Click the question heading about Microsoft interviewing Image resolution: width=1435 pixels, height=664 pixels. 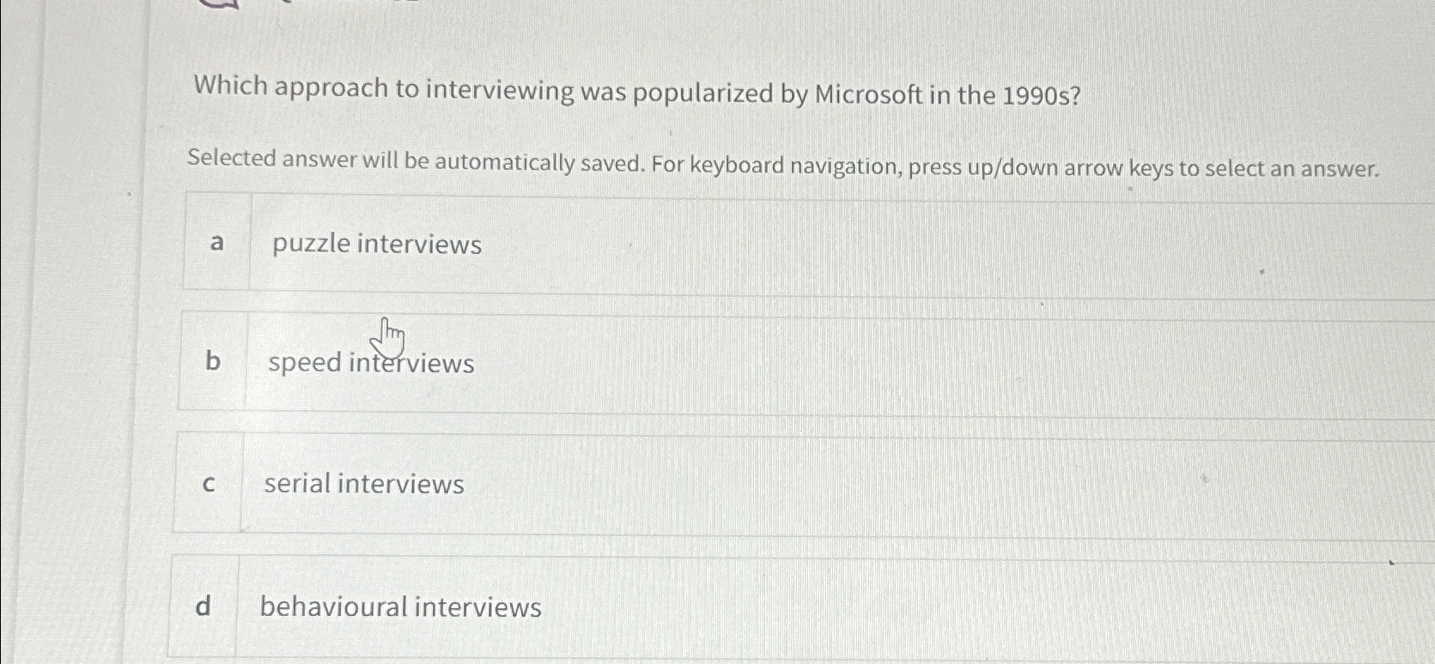click(x=635, y=88)
